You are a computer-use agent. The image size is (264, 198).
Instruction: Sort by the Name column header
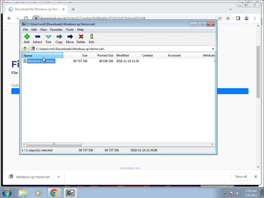coord(43,55)
